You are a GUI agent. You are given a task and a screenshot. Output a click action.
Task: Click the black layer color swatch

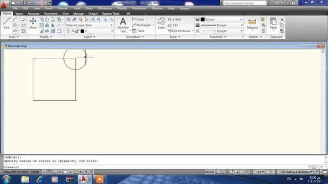pyautogui.click(x=82, y=31)
